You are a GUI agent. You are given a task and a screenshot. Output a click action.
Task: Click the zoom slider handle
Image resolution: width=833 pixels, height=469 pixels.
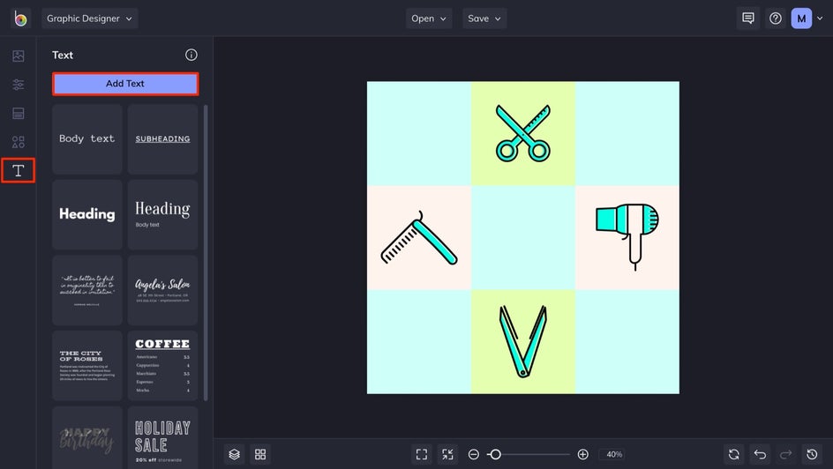(x=495, y=454)
